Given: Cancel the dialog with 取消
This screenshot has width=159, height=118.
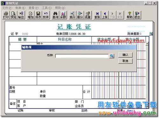Looking at the screenshot, I should click(x=125, y=61).
